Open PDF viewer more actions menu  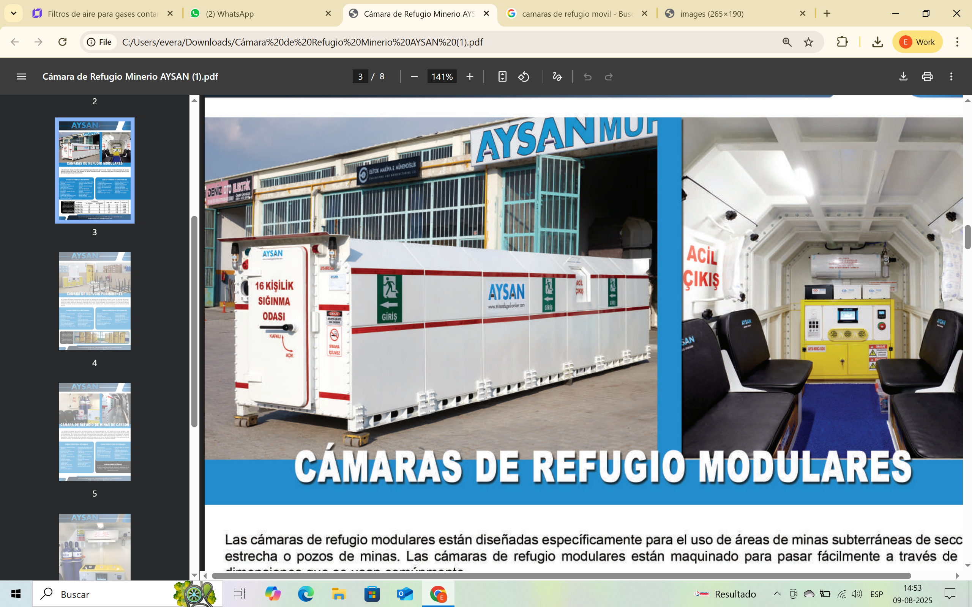coord(951,76)
